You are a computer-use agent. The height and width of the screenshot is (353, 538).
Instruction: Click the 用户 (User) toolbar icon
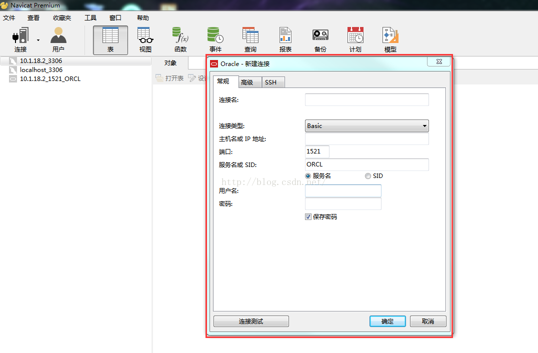58,39
